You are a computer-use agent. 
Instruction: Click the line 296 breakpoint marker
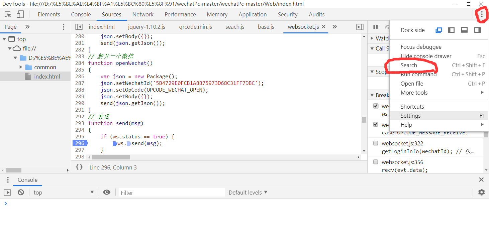tap(80, 143)
